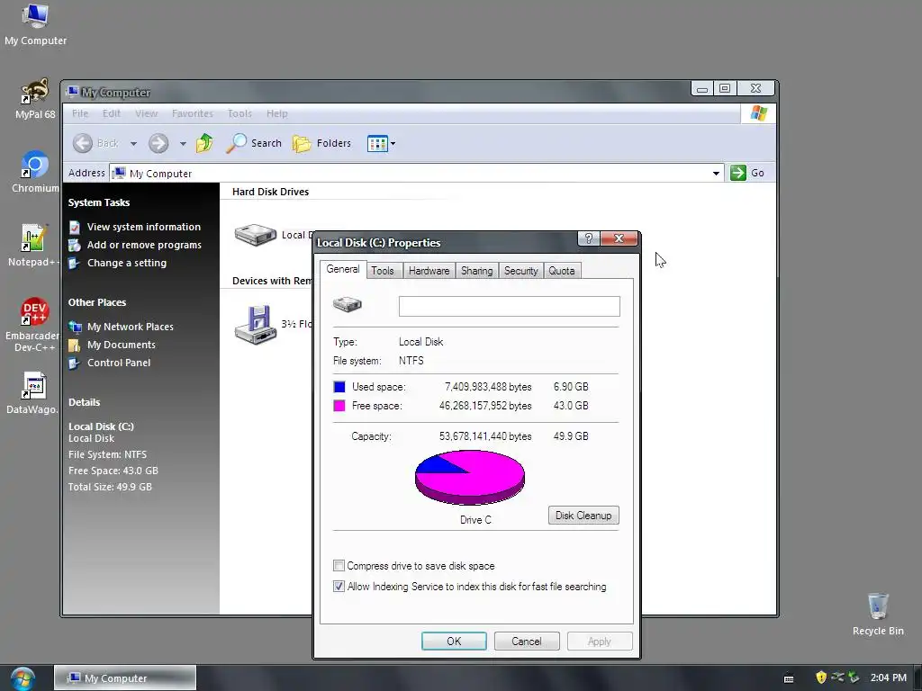Click the Disk Cleanup button
Image resolution: width=922 pixels, height=691 pixels.
click(x=583, y=516)
